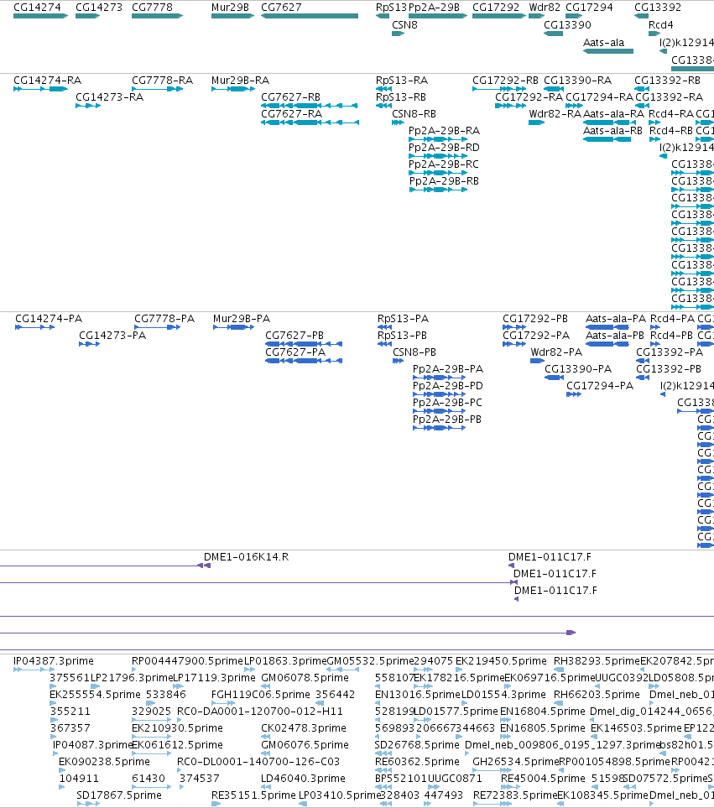This screenshot has width=714, height=808.
Task: Click the CG14274 gene label
Action: 37,8
